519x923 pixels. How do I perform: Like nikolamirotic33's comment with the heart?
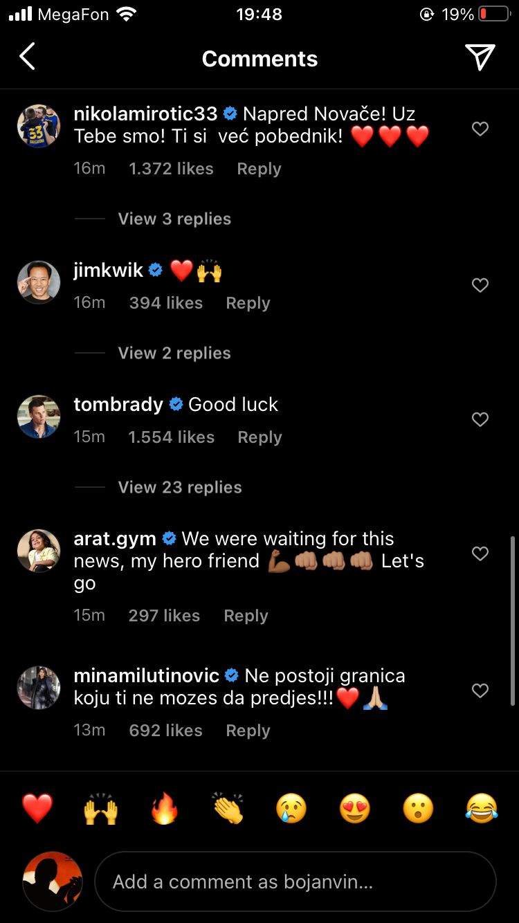tap(480, 129)
